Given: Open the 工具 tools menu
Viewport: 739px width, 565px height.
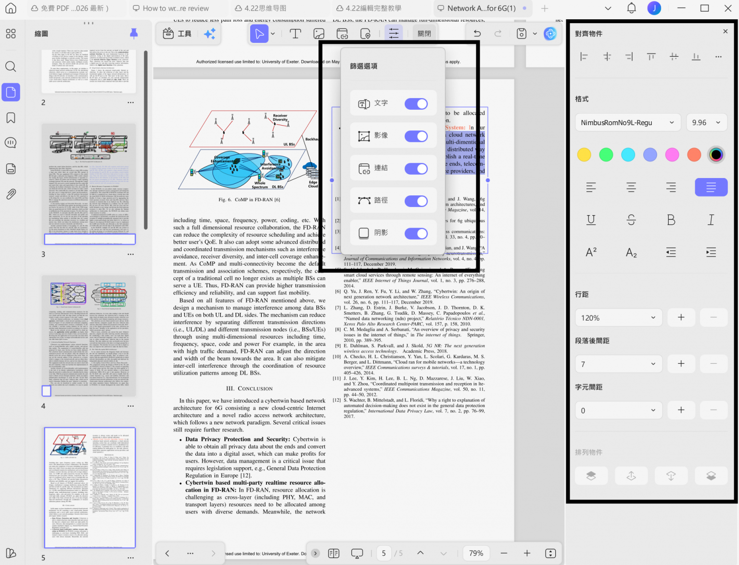Looking at the screenshot, I should [177, 34].
